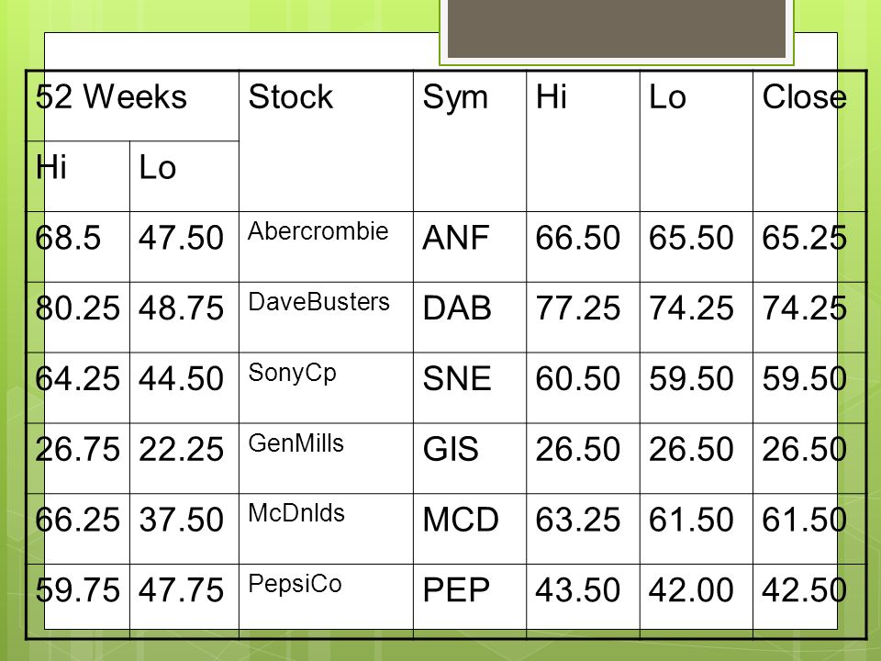This screenshot has height=661, width=881.
Task: Click the gray title placeholder box
Action: pos(617,28)
